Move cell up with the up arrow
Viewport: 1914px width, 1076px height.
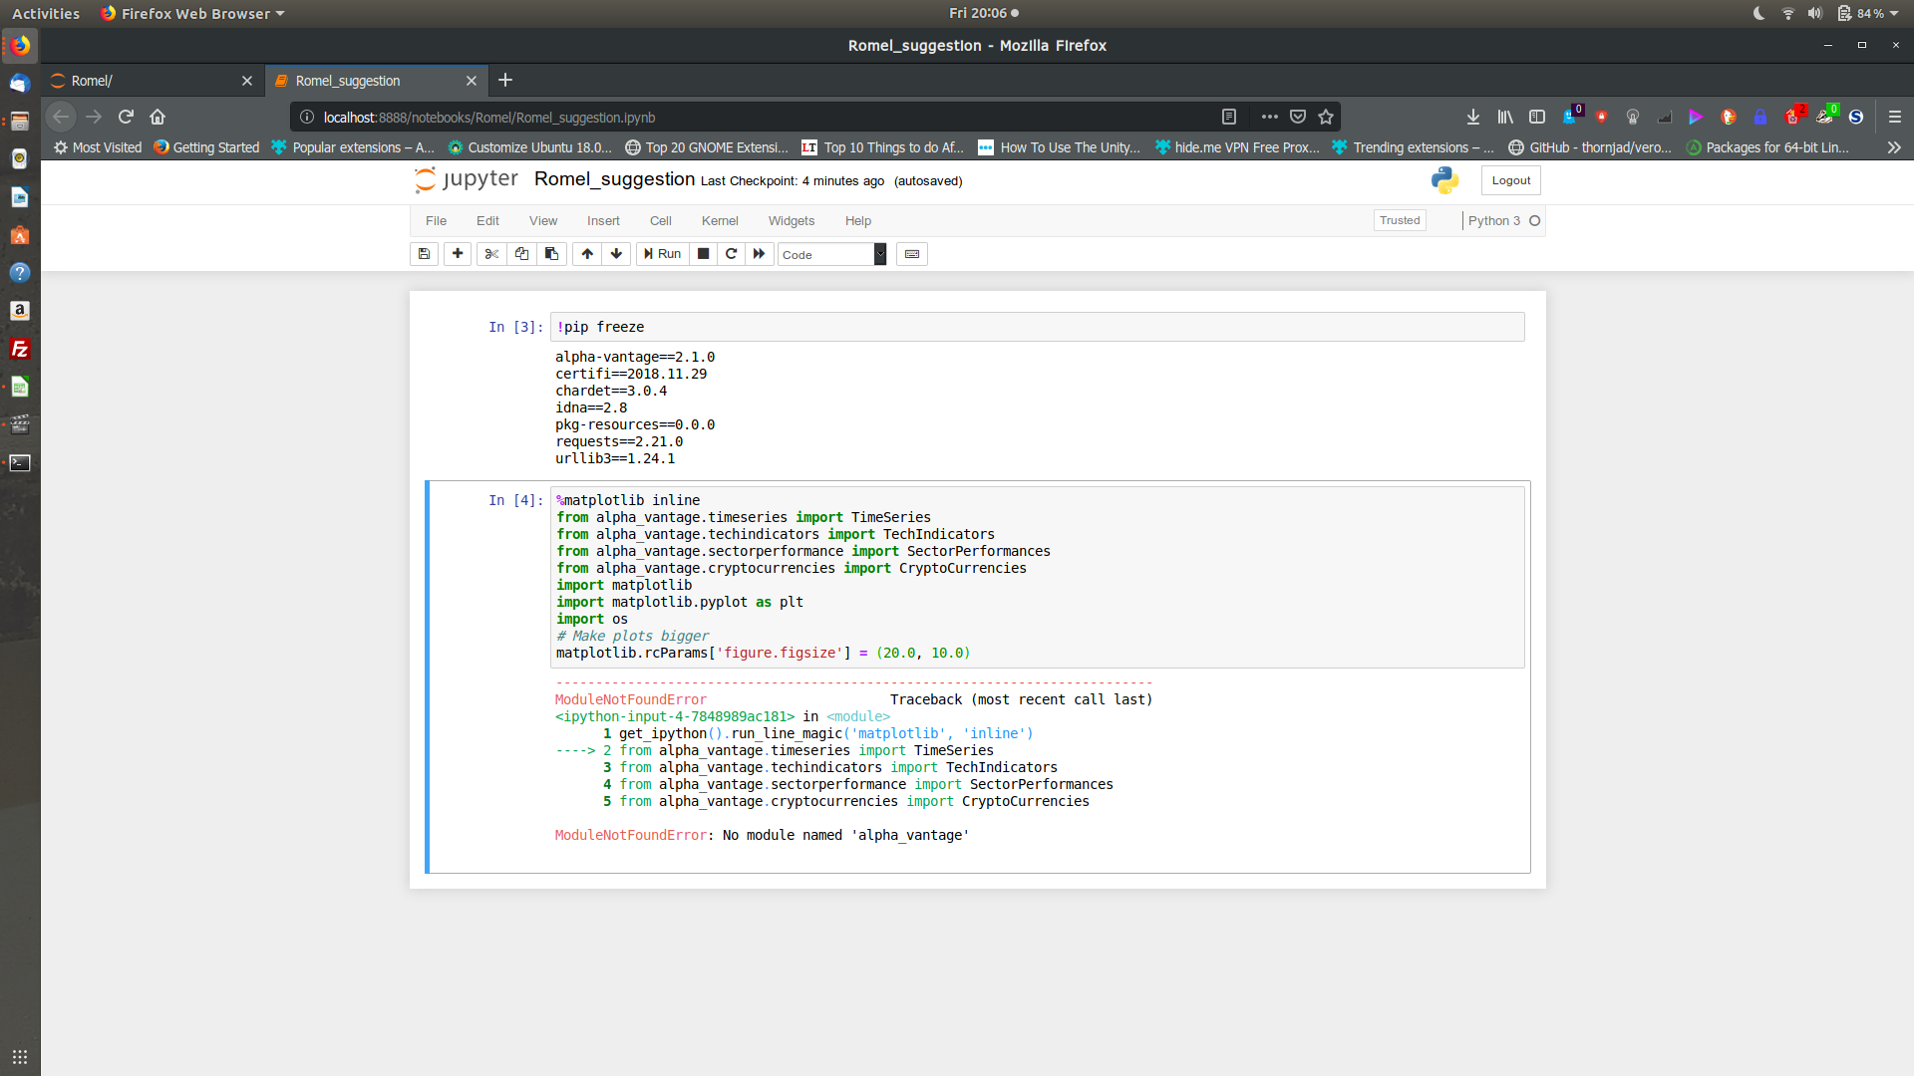(586, 254)
